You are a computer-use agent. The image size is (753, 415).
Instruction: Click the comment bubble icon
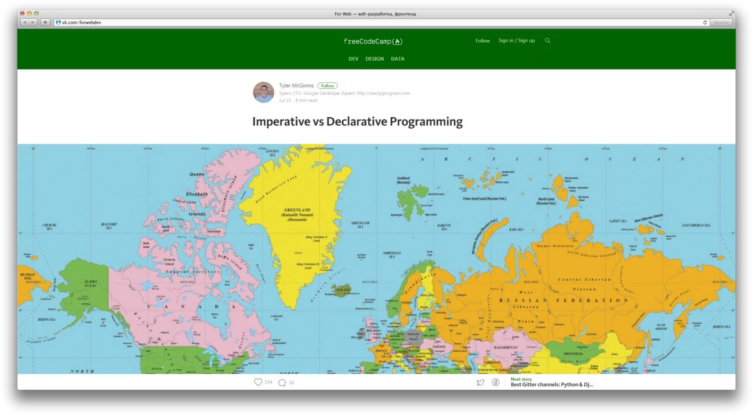pos(282,383)
